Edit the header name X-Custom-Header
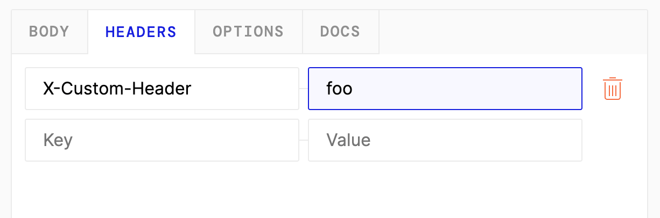 [x=162, y=89]
